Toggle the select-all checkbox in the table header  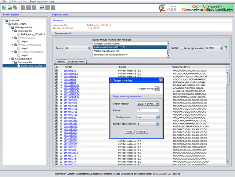(x=56, y=67)
